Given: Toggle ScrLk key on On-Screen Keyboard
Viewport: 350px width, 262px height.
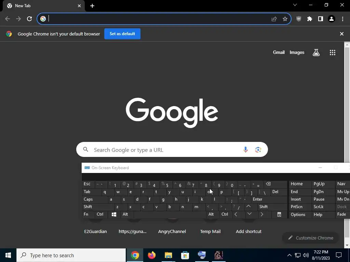Looking at the screenshot, I should click(x=323, y=207).
